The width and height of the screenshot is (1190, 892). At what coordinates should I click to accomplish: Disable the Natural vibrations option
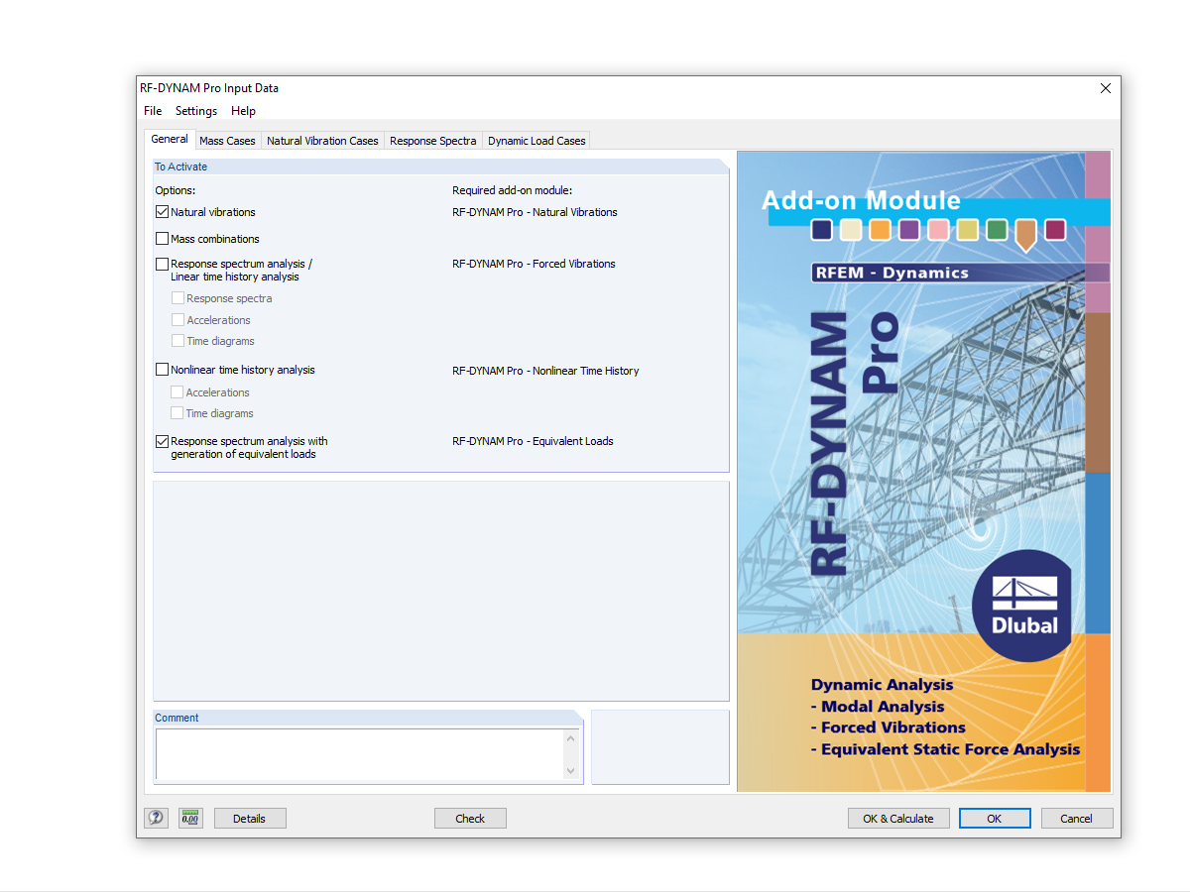point(162,211)
